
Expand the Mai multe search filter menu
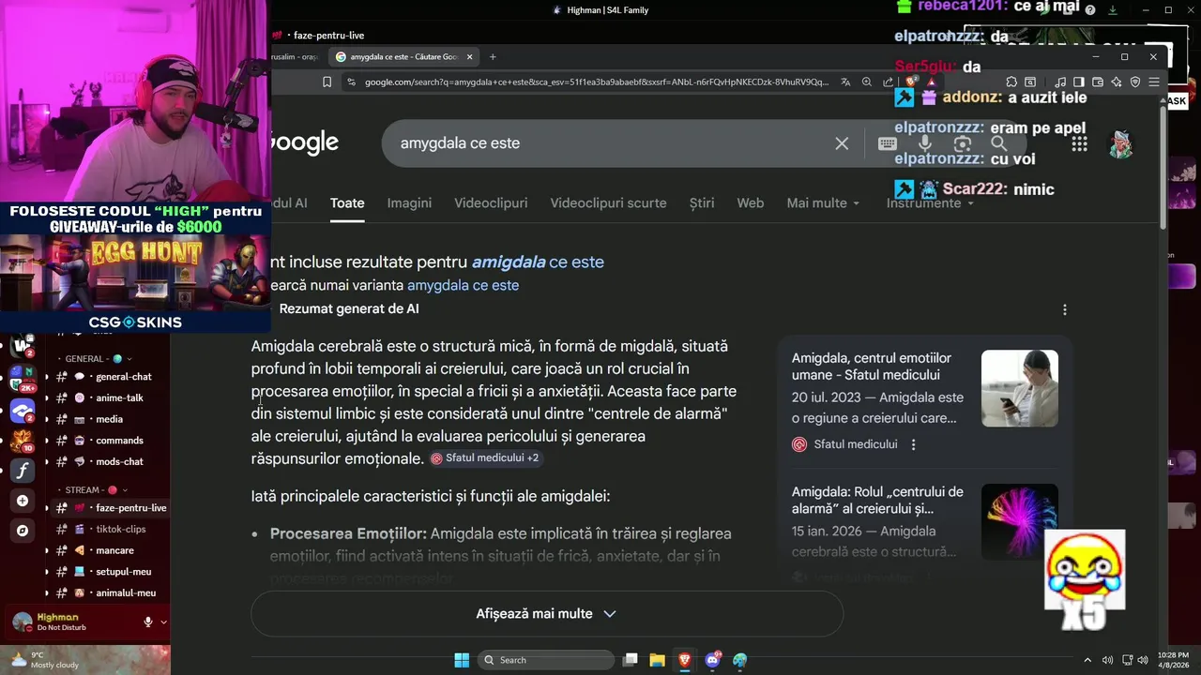(x=823, y=202)
